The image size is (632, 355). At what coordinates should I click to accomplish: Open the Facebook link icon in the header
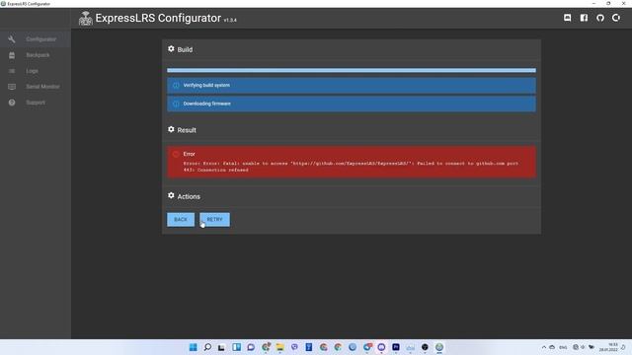click(584, 18)
